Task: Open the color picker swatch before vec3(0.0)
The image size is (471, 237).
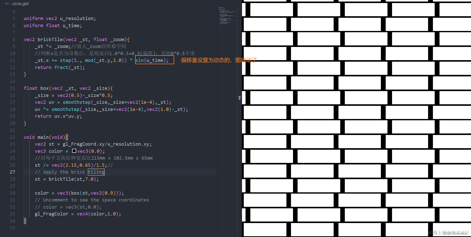Action: click(74, 151)
